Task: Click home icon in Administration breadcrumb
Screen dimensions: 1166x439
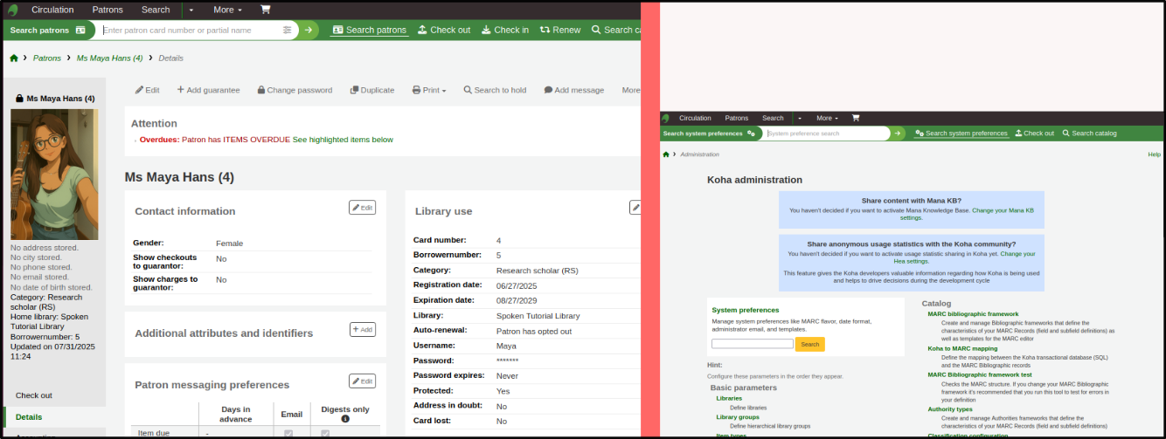Action: click(x=666, y=154)
